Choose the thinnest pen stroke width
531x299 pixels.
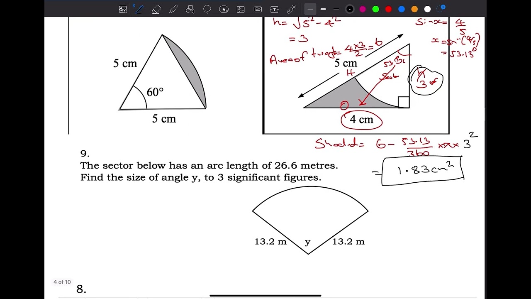(x=336, y=9)
